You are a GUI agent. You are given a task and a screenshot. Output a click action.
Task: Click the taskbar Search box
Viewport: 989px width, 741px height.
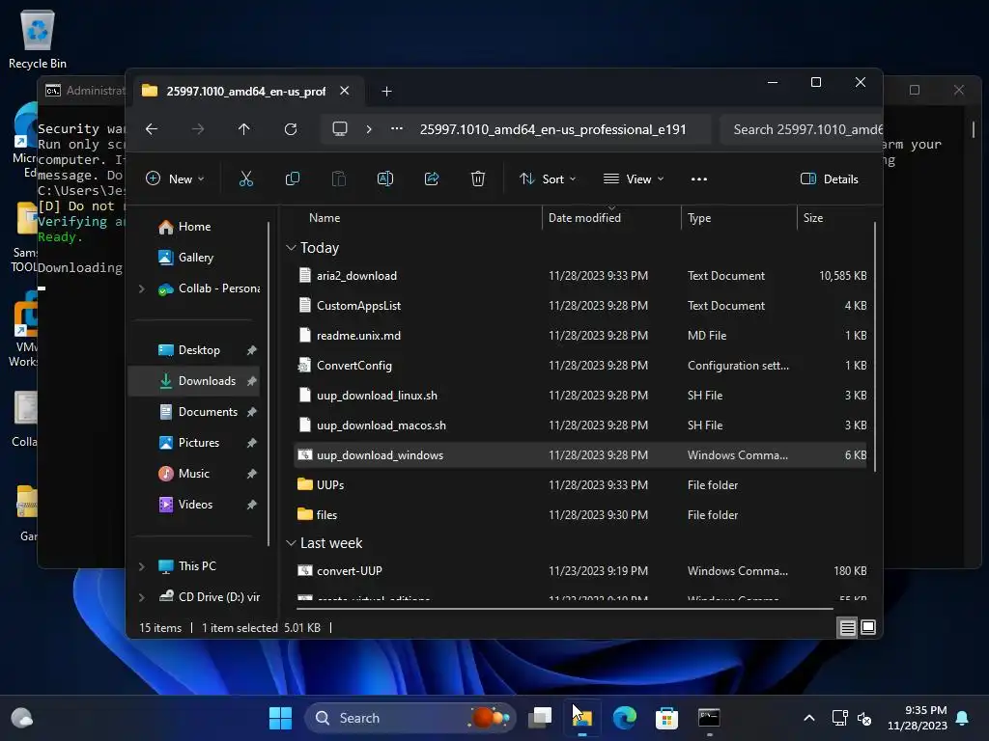pos(410,718)
